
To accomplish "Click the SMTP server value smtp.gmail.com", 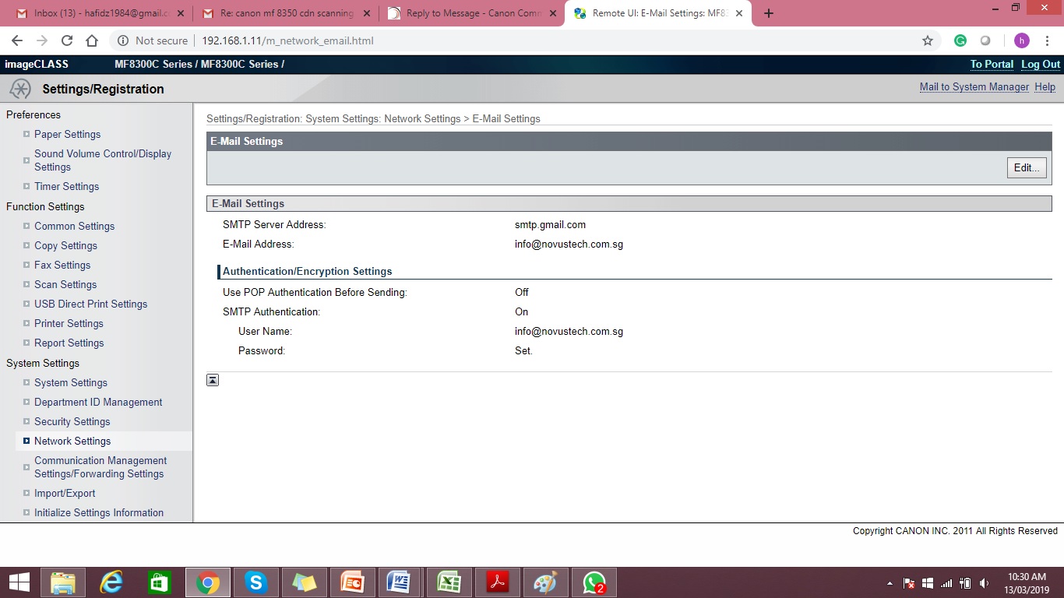I will (x=550, y=224).
